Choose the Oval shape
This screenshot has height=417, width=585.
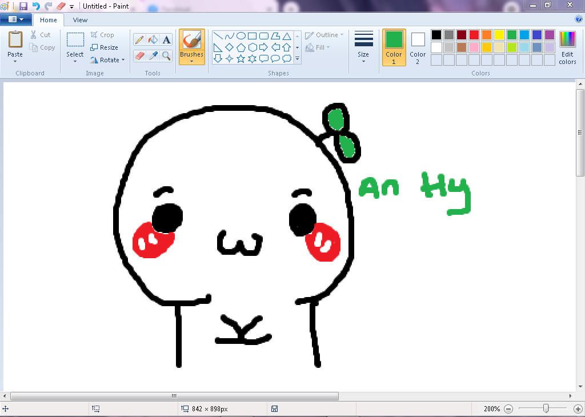241,36
